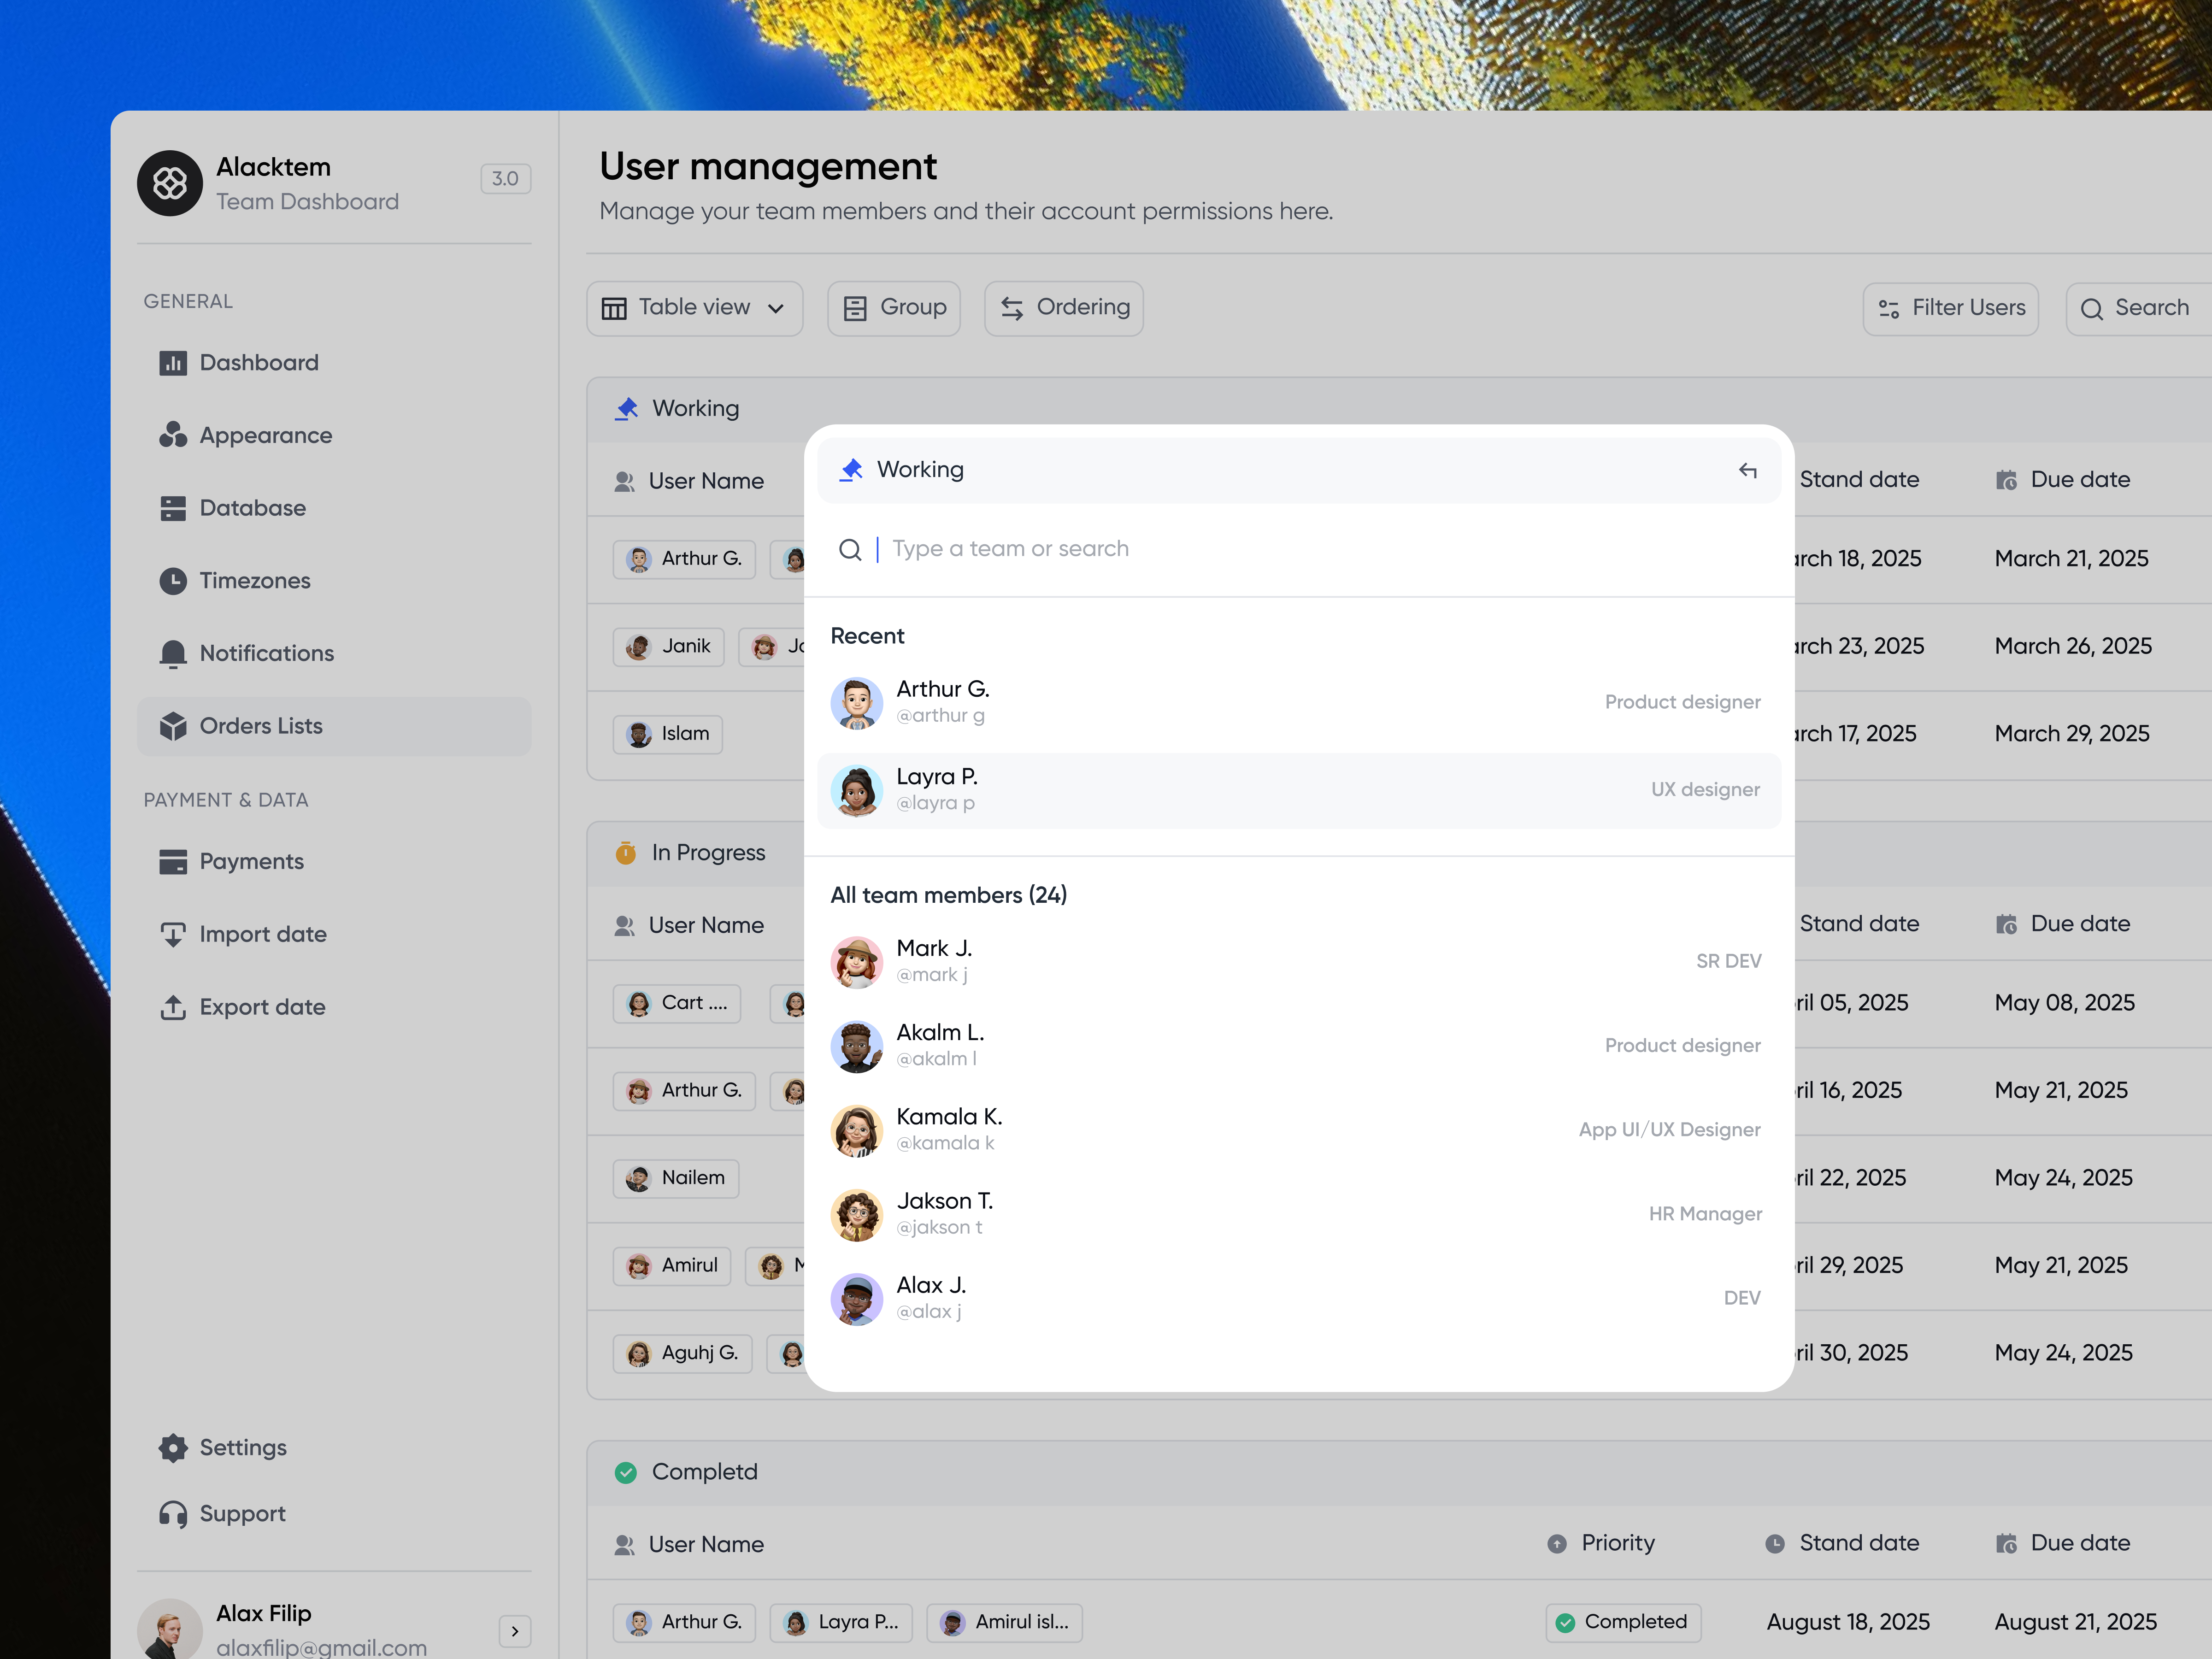Click the Database icon in sidebar

173,508
